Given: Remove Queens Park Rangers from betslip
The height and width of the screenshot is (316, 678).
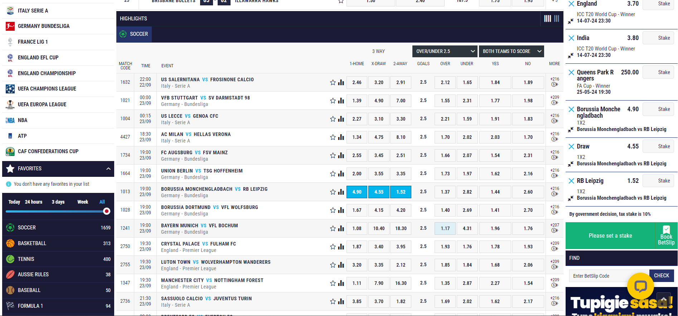Looking at the screenshot, I should click(x=571, y=72).
